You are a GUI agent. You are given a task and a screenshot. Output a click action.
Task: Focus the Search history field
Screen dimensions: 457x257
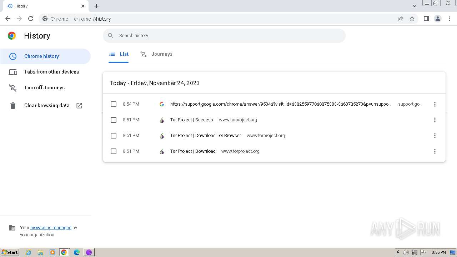(224, 35)
